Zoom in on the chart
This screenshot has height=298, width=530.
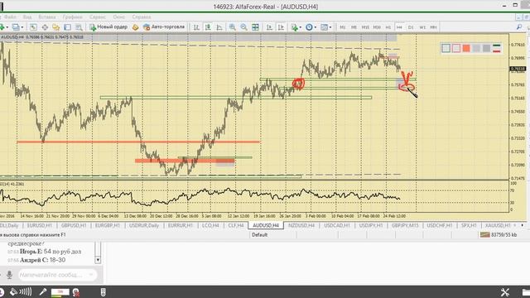233,27
